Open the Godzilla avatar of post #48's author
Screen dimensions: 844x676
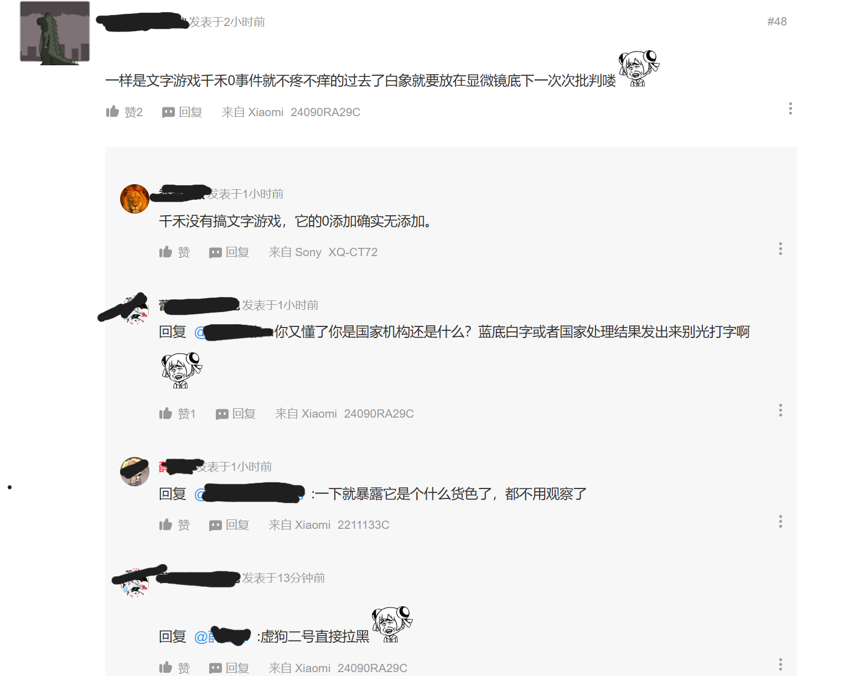point(55,32)
